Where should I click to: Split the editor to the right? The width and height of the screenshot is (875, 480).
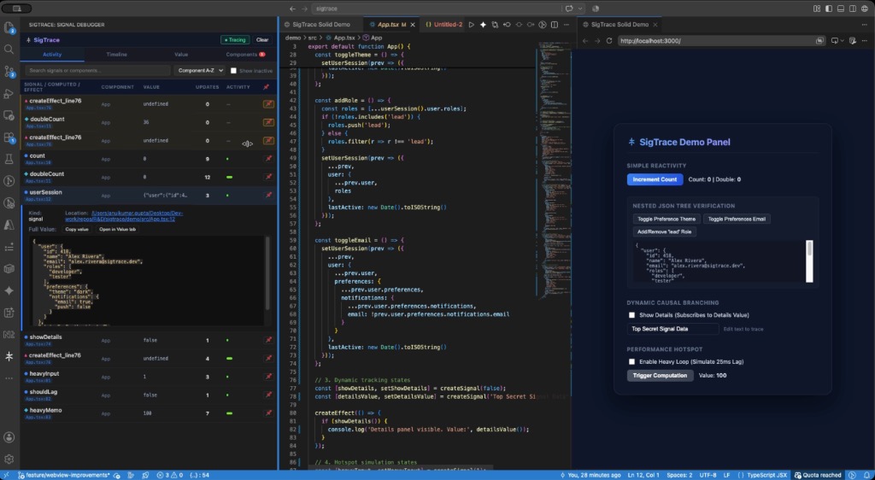tap(554, 25)
